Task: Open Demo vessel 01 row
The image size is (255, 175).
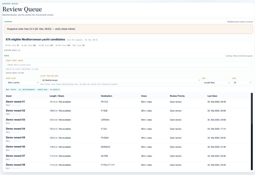Action: point(127,103)
